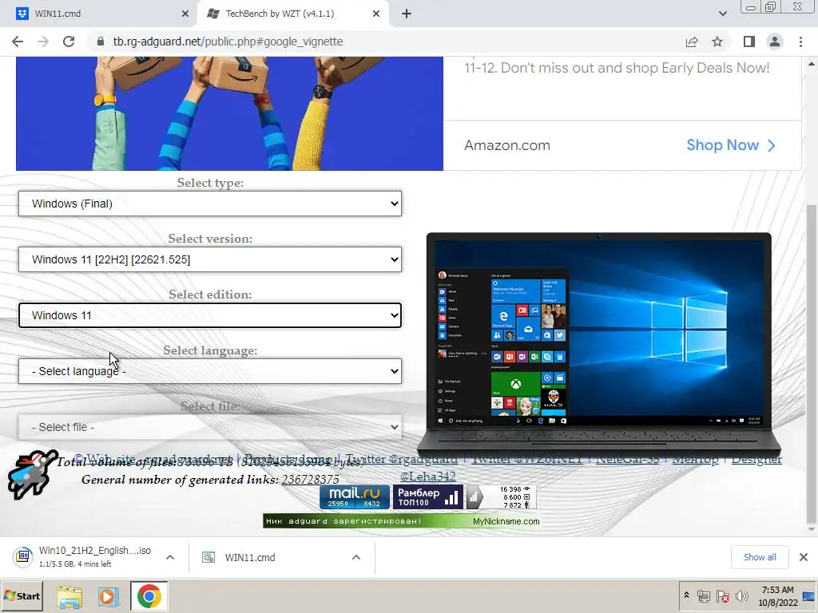The height and width of the screenshot is (613, 818).
Task: Click Show all downloads
Action: [760, 557]
